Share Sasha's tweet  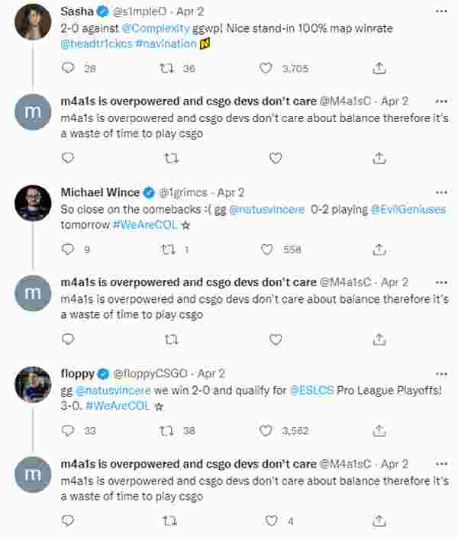pos(379,68)
